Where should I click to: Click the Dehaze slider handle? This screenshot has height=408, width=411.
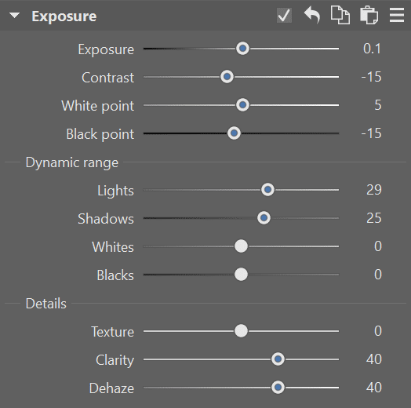(x=278, y=388)
